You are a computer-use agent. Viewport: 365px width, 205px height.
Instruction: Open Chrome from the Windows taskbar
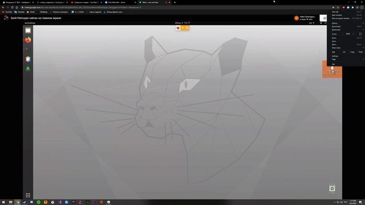pyautogui.click(x=18, y=202)
